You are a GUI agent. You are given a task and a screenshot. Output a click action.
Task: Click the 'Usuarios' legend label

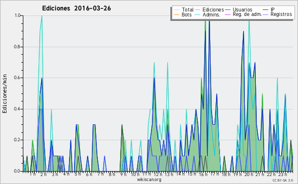(242, 9)
